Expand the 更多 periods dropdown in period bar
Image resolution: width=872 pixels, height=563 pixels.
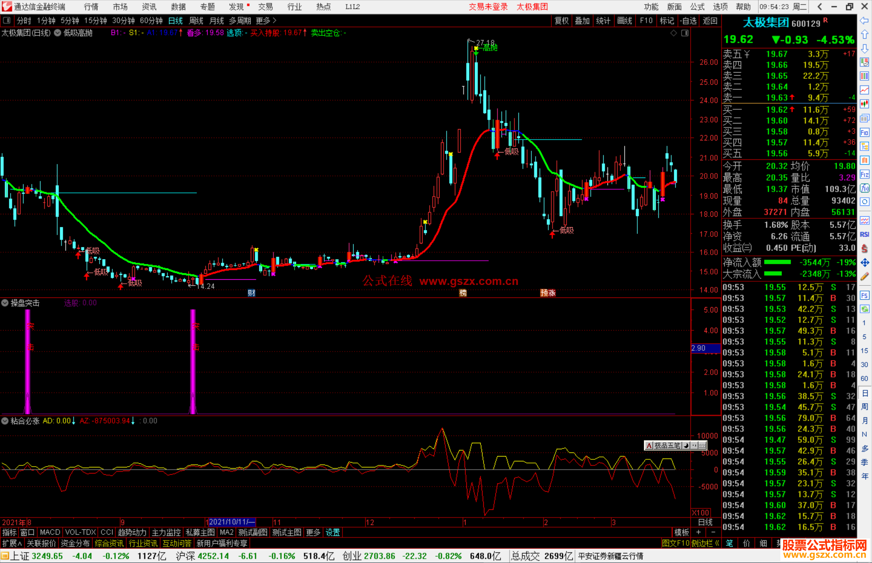pyautogui.click(x=266, y=21)
